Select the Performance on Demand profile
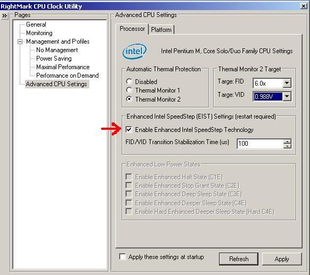Screen dimensions: 310x275 68,76
